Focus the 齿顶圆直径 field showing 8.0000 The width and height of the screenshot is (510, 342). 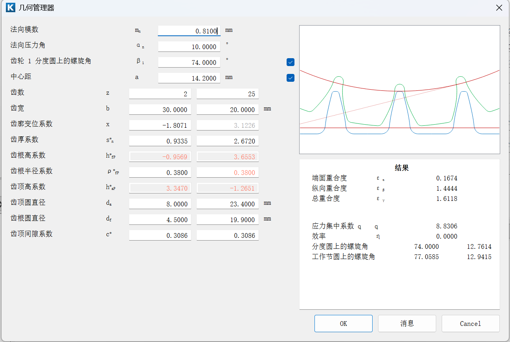(160, 204)
